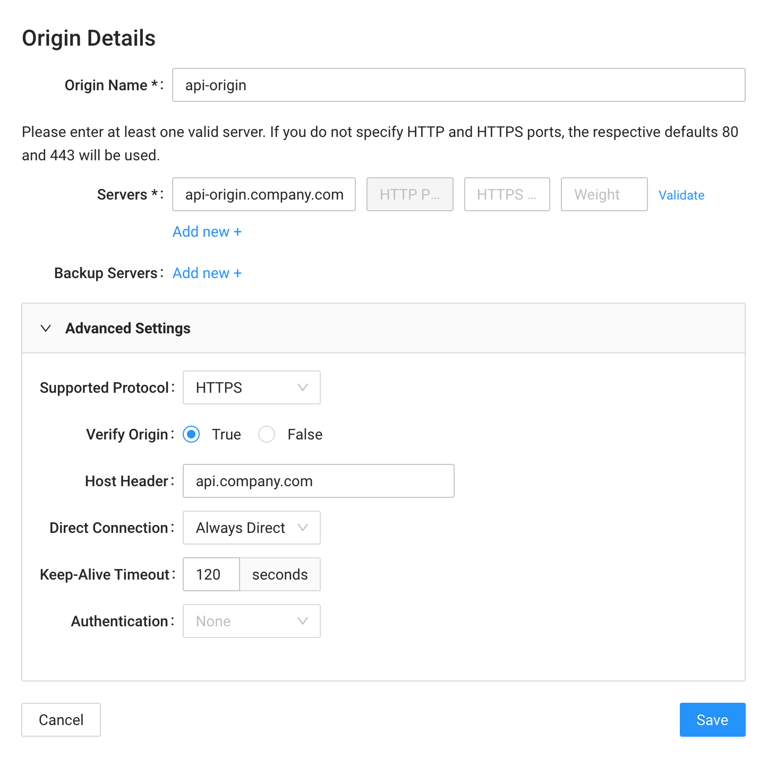Image resolution: width=768 pixels, height=759 pixels.
Task: Click the Keep-Alive Timeout value field
Action: tap(211, 574)
